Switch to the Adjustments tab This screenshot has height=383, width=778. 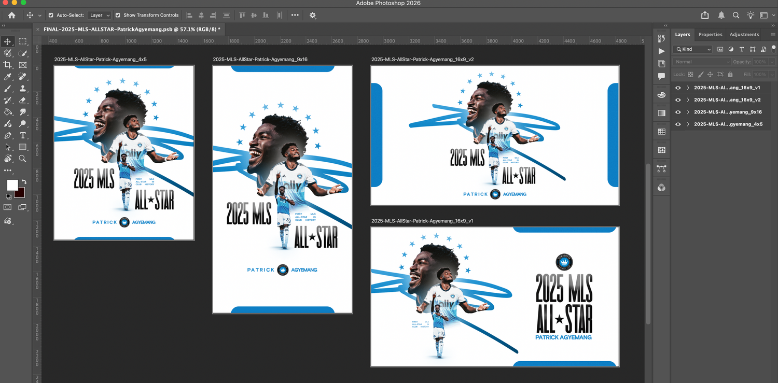tap(744, 35)
